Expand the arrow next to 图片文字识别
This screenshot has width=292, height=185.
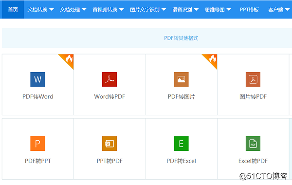point(164,10)
